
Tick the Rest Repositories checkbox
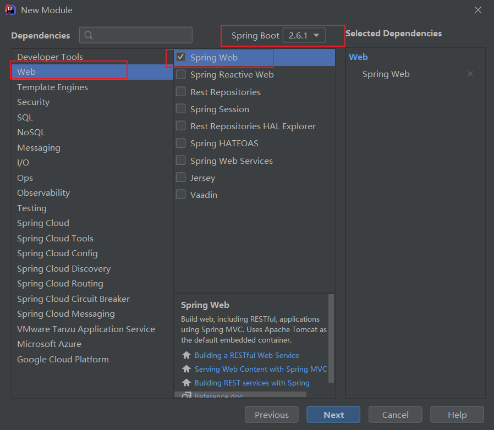pyautogui.click(x=180, y=92)
